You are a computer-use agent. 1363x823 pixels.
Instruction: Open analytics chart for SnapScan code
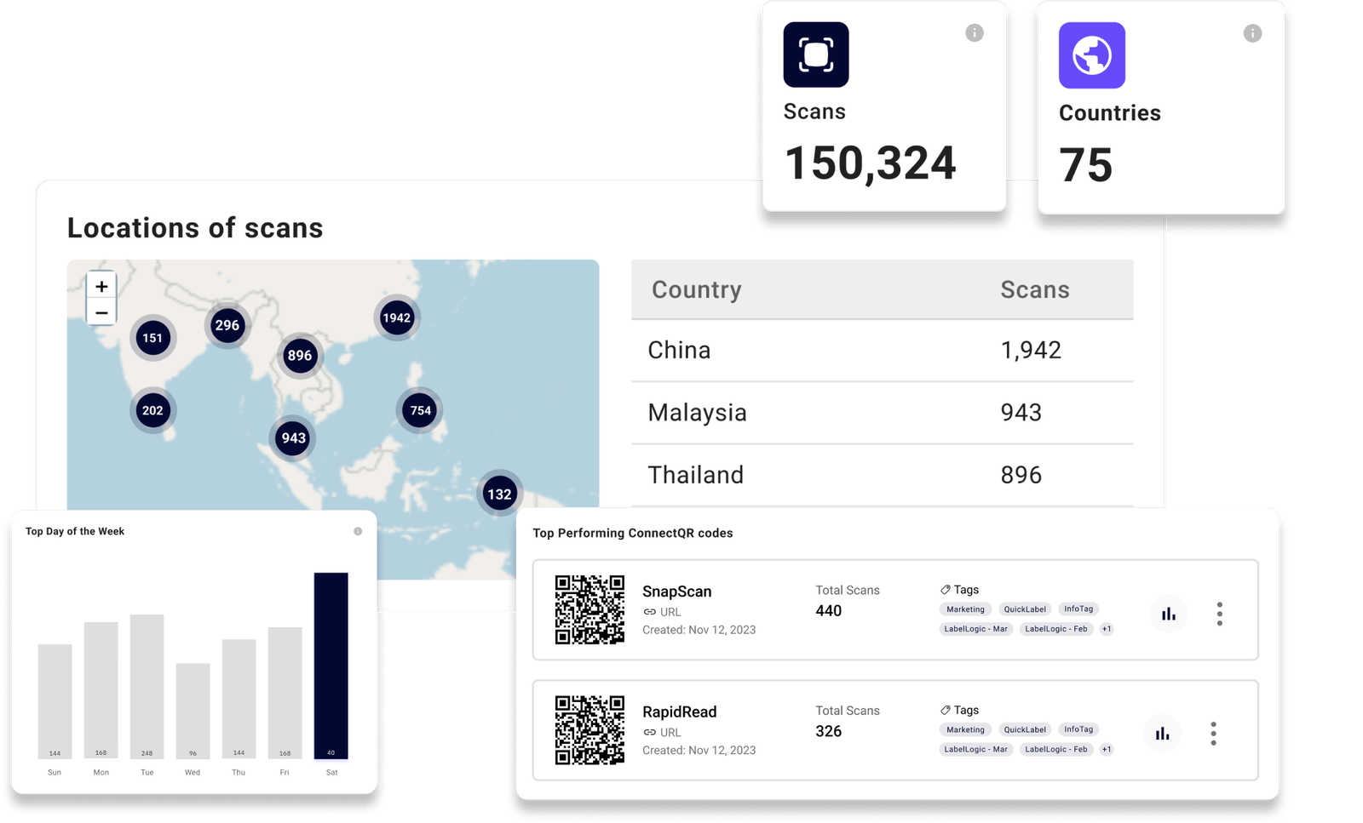(x=1168, y=613)
